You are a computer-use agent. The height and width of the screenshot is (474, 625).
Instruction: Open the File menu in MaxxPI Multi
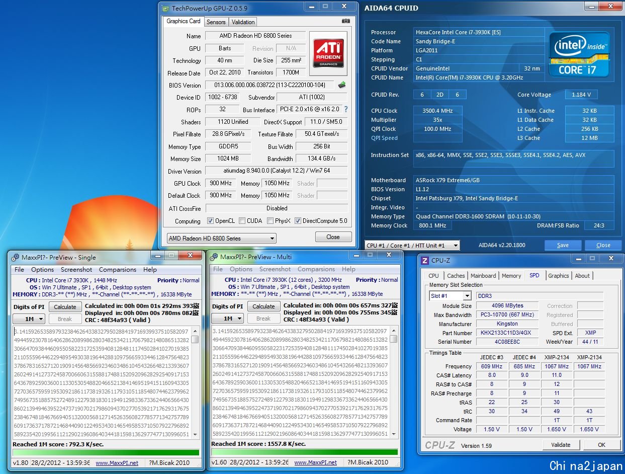coord(218,269)
